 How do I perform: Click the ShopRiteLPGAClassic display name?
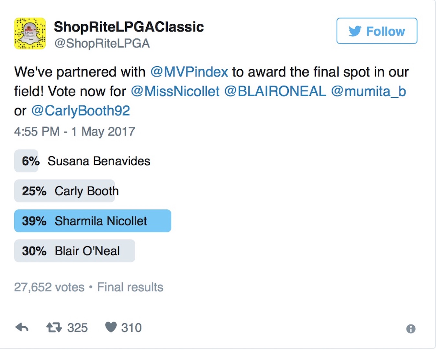point(129,27)
